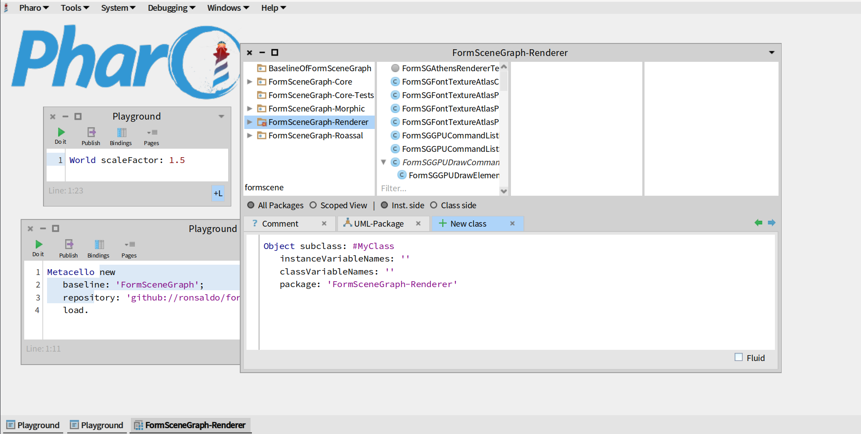Expand the FormSceneGraph-Core package
This screenshot has height=434, width=861.
pyautogui.click(x=250, y=82)
